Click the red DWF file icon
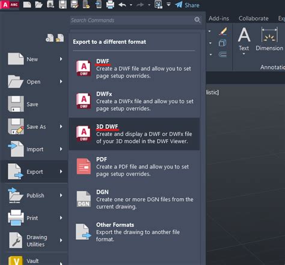 coord(84,69)
